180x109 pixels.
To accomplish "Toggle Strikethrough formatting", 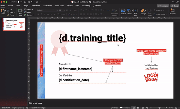I will [x=48, y=14].
